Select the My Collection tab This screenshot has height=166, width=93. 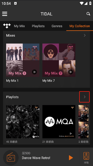click(80, 26)
